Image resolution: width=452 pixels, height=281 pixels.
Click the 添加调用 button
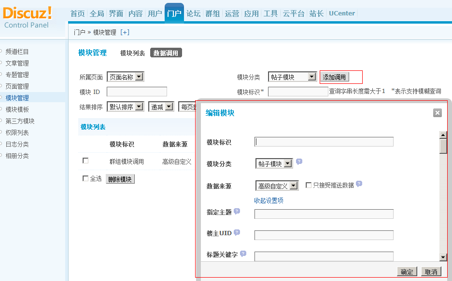(334, 77)
